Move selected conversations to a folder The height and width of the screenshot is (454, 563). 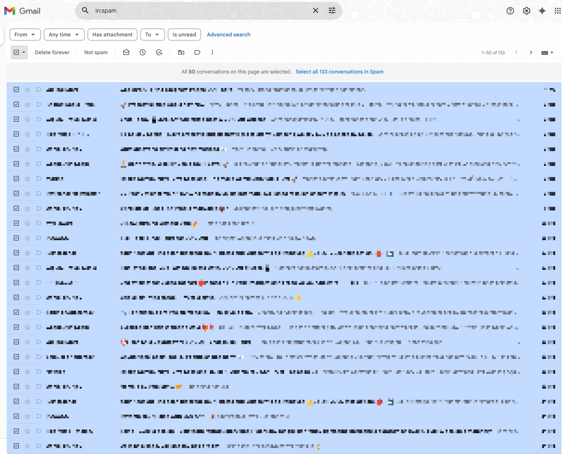point(181,52)
